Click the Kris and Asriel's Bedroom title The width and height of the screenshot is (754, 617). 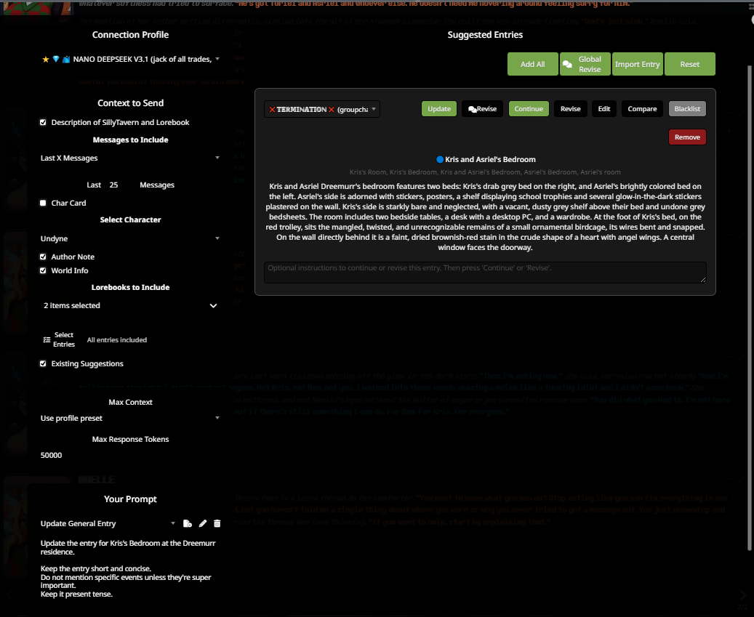[490, 160]
